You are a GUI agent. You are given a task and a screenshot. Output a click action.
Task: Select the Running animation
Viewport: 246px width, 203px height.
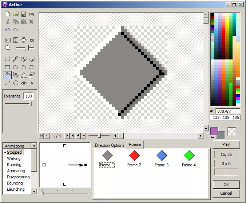click(14, 165)
